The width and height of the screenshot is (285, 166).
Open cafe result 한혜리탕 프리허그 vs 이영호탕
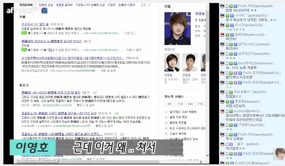[x=51, y=41]
